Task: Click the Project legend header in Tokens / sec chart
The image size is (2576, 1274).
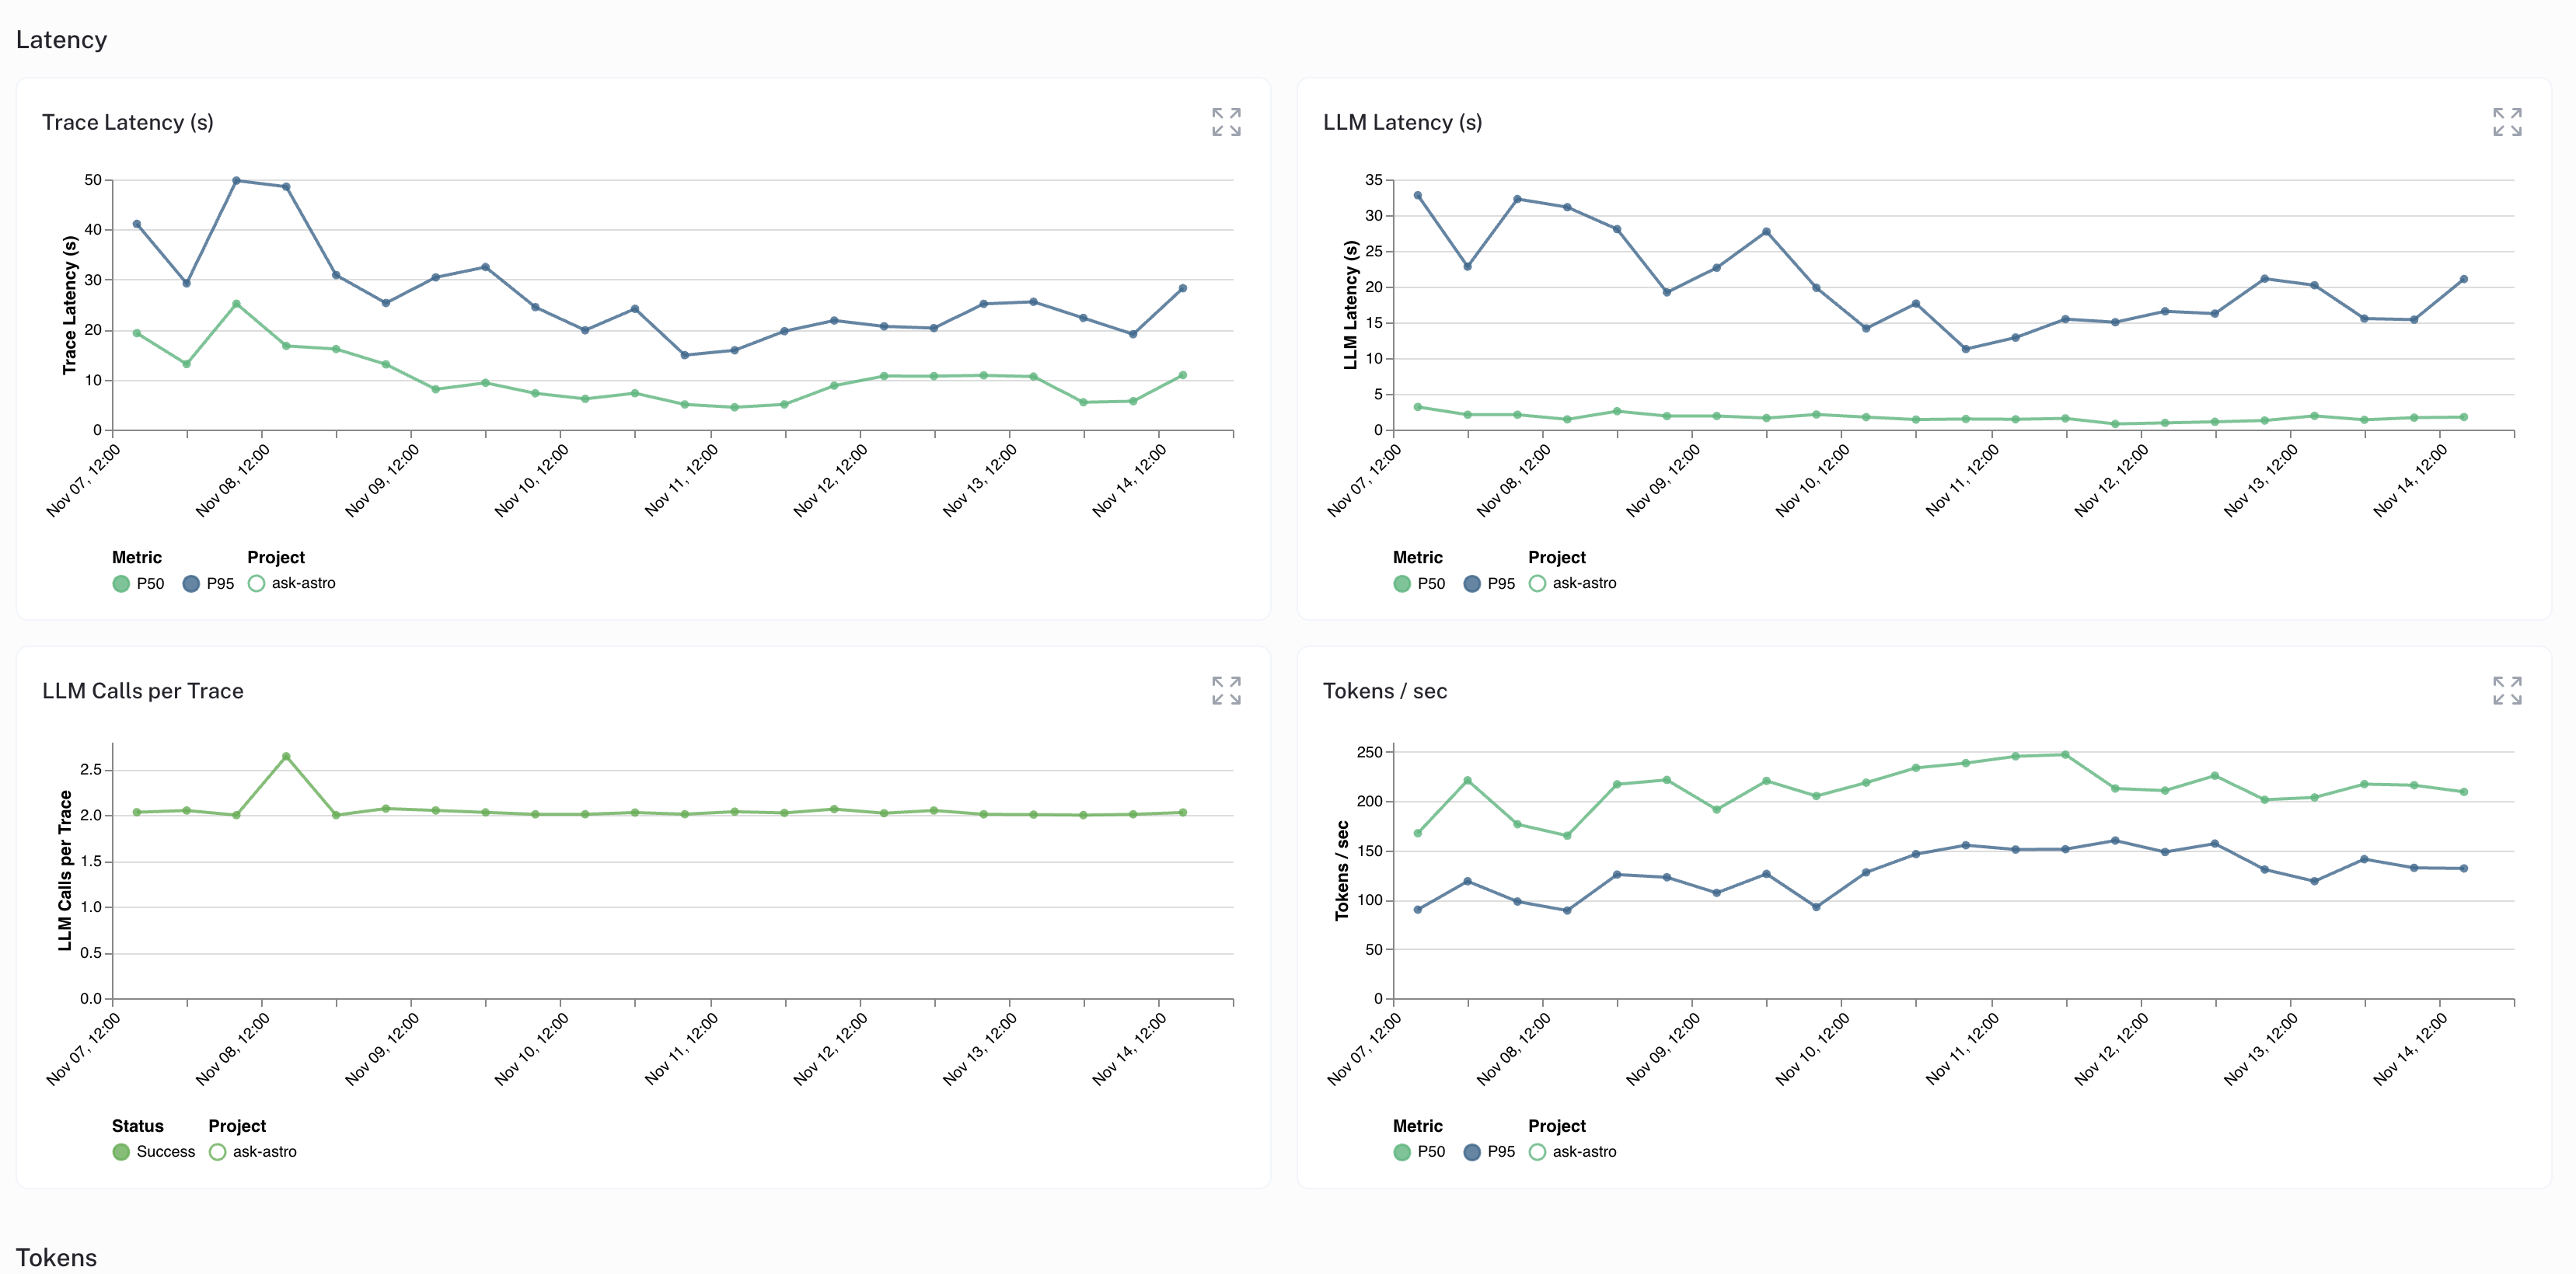Action: point(1557,1126)
